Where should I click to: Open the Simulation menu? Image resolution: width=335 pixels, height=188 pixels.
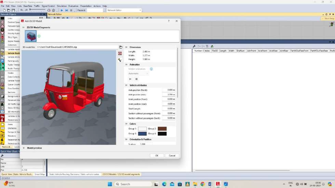pos(62,6)
